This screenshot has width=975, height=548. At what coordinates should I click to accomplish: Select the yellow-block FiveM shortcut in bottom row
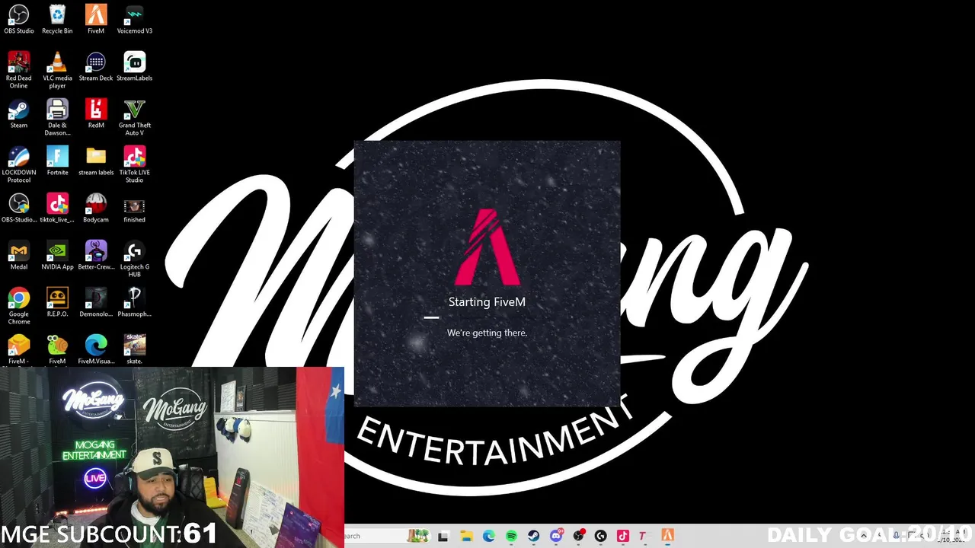click(19, 349)
